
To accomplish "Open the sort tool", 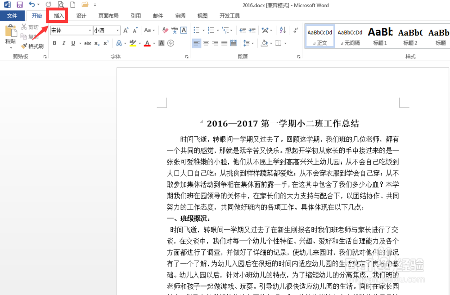I will tap(283, 31).
